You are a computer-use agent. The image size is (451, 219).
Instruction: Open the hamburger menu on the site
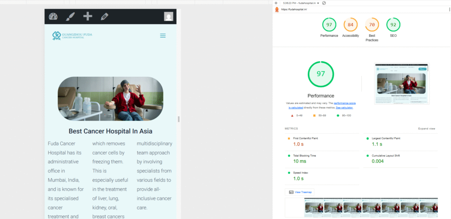tap(163, 36)
